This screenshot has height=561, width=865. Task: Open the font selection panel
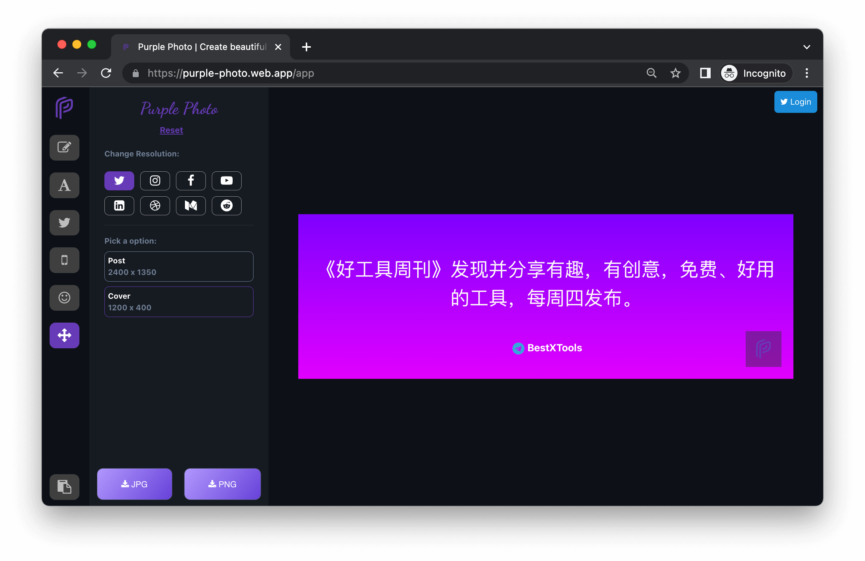pos(64,184)
